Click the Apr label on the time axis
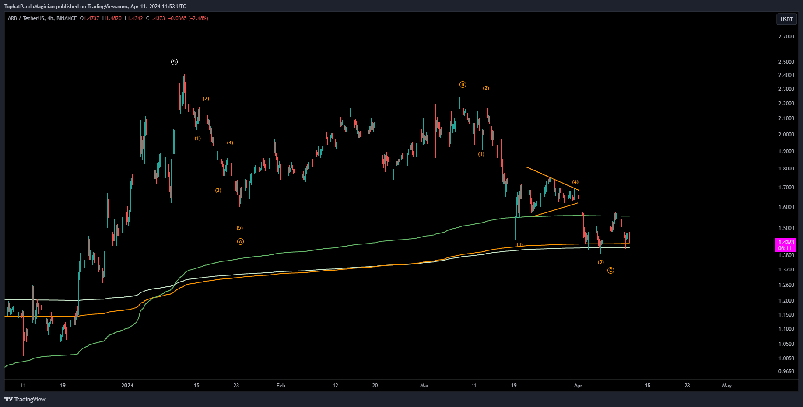 tap(578, 386)
